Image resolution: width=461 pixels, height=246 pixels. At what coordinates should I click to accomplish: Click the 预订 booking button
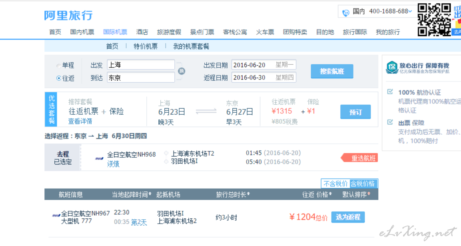coord(355,112)
